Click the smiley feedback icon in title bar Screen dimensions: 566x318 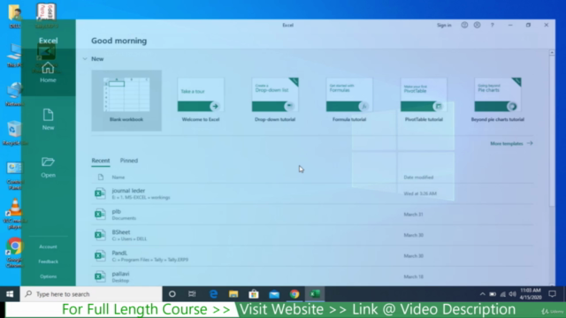(464, 25)
